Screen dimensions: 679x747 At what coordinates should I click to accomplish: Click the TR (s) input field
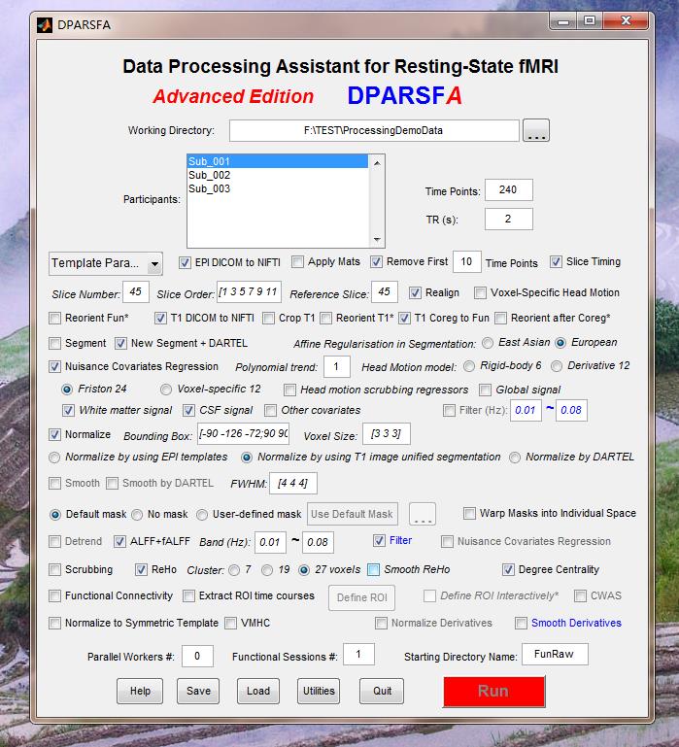pyautogui.click(x=508, y=220)
